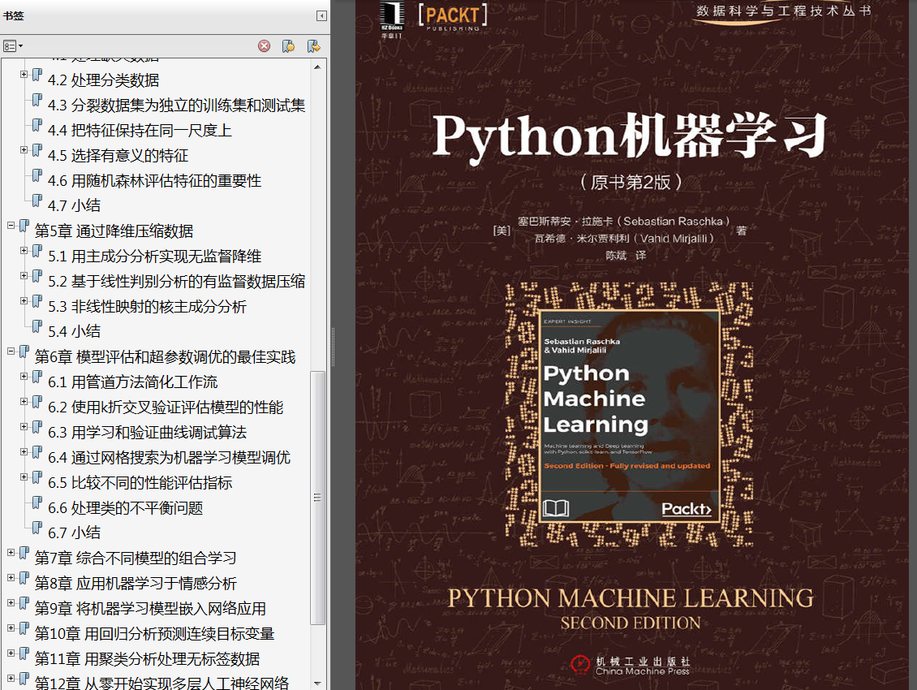Expand 6.4 通过网格搜索为机器学习模型调优
The image size is (917, 690).
tap(24, 452)
